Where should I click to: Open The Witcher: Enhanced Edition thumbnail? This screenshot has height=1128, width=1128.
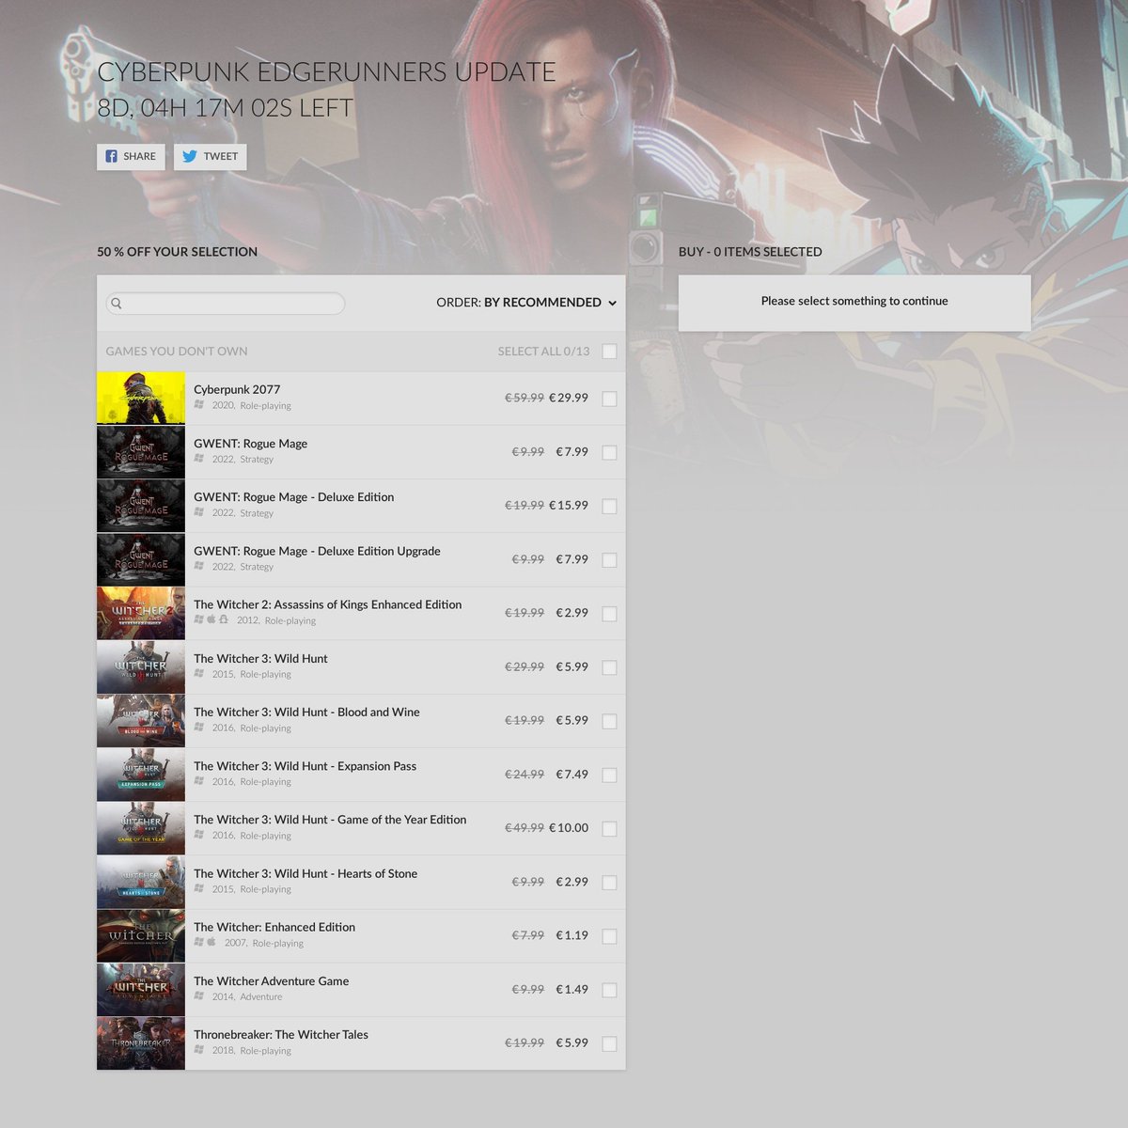141,936
